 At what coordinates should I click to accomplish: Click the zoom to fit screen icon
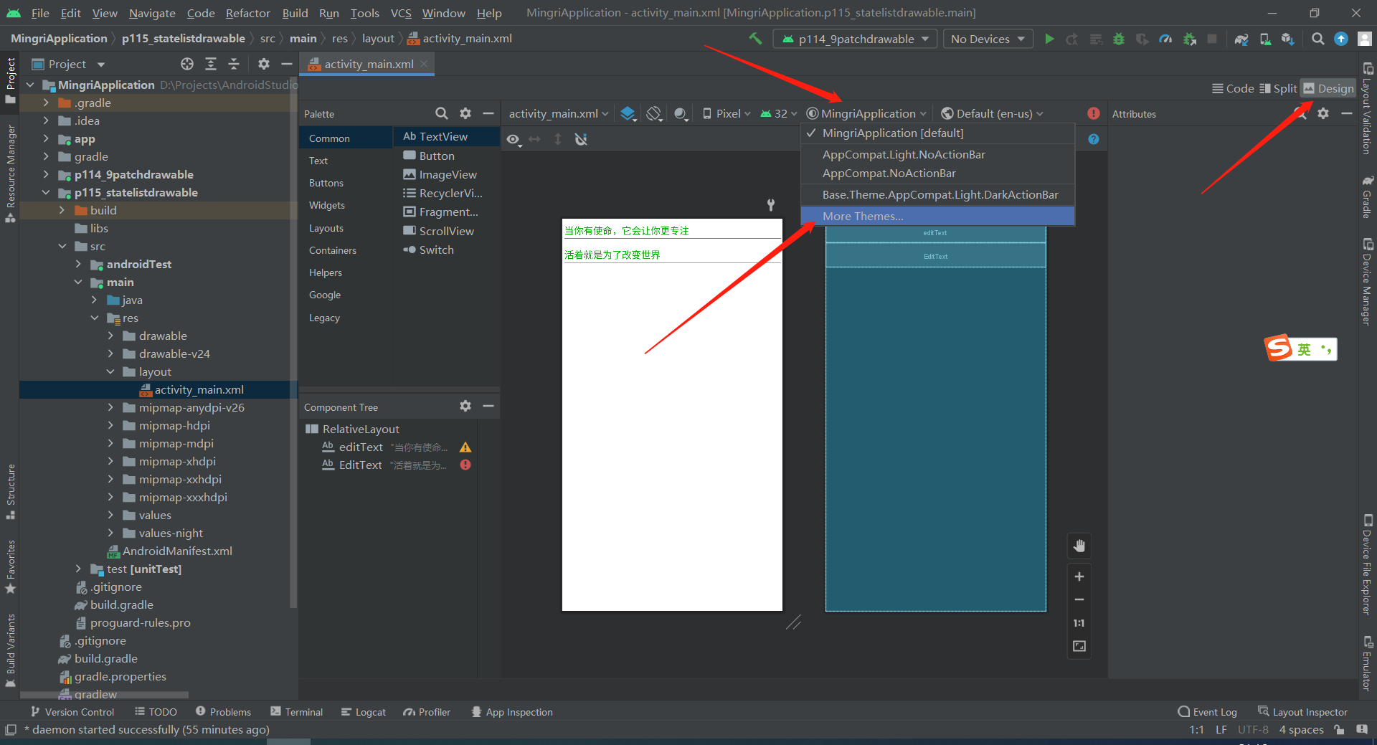[1079, 646]
